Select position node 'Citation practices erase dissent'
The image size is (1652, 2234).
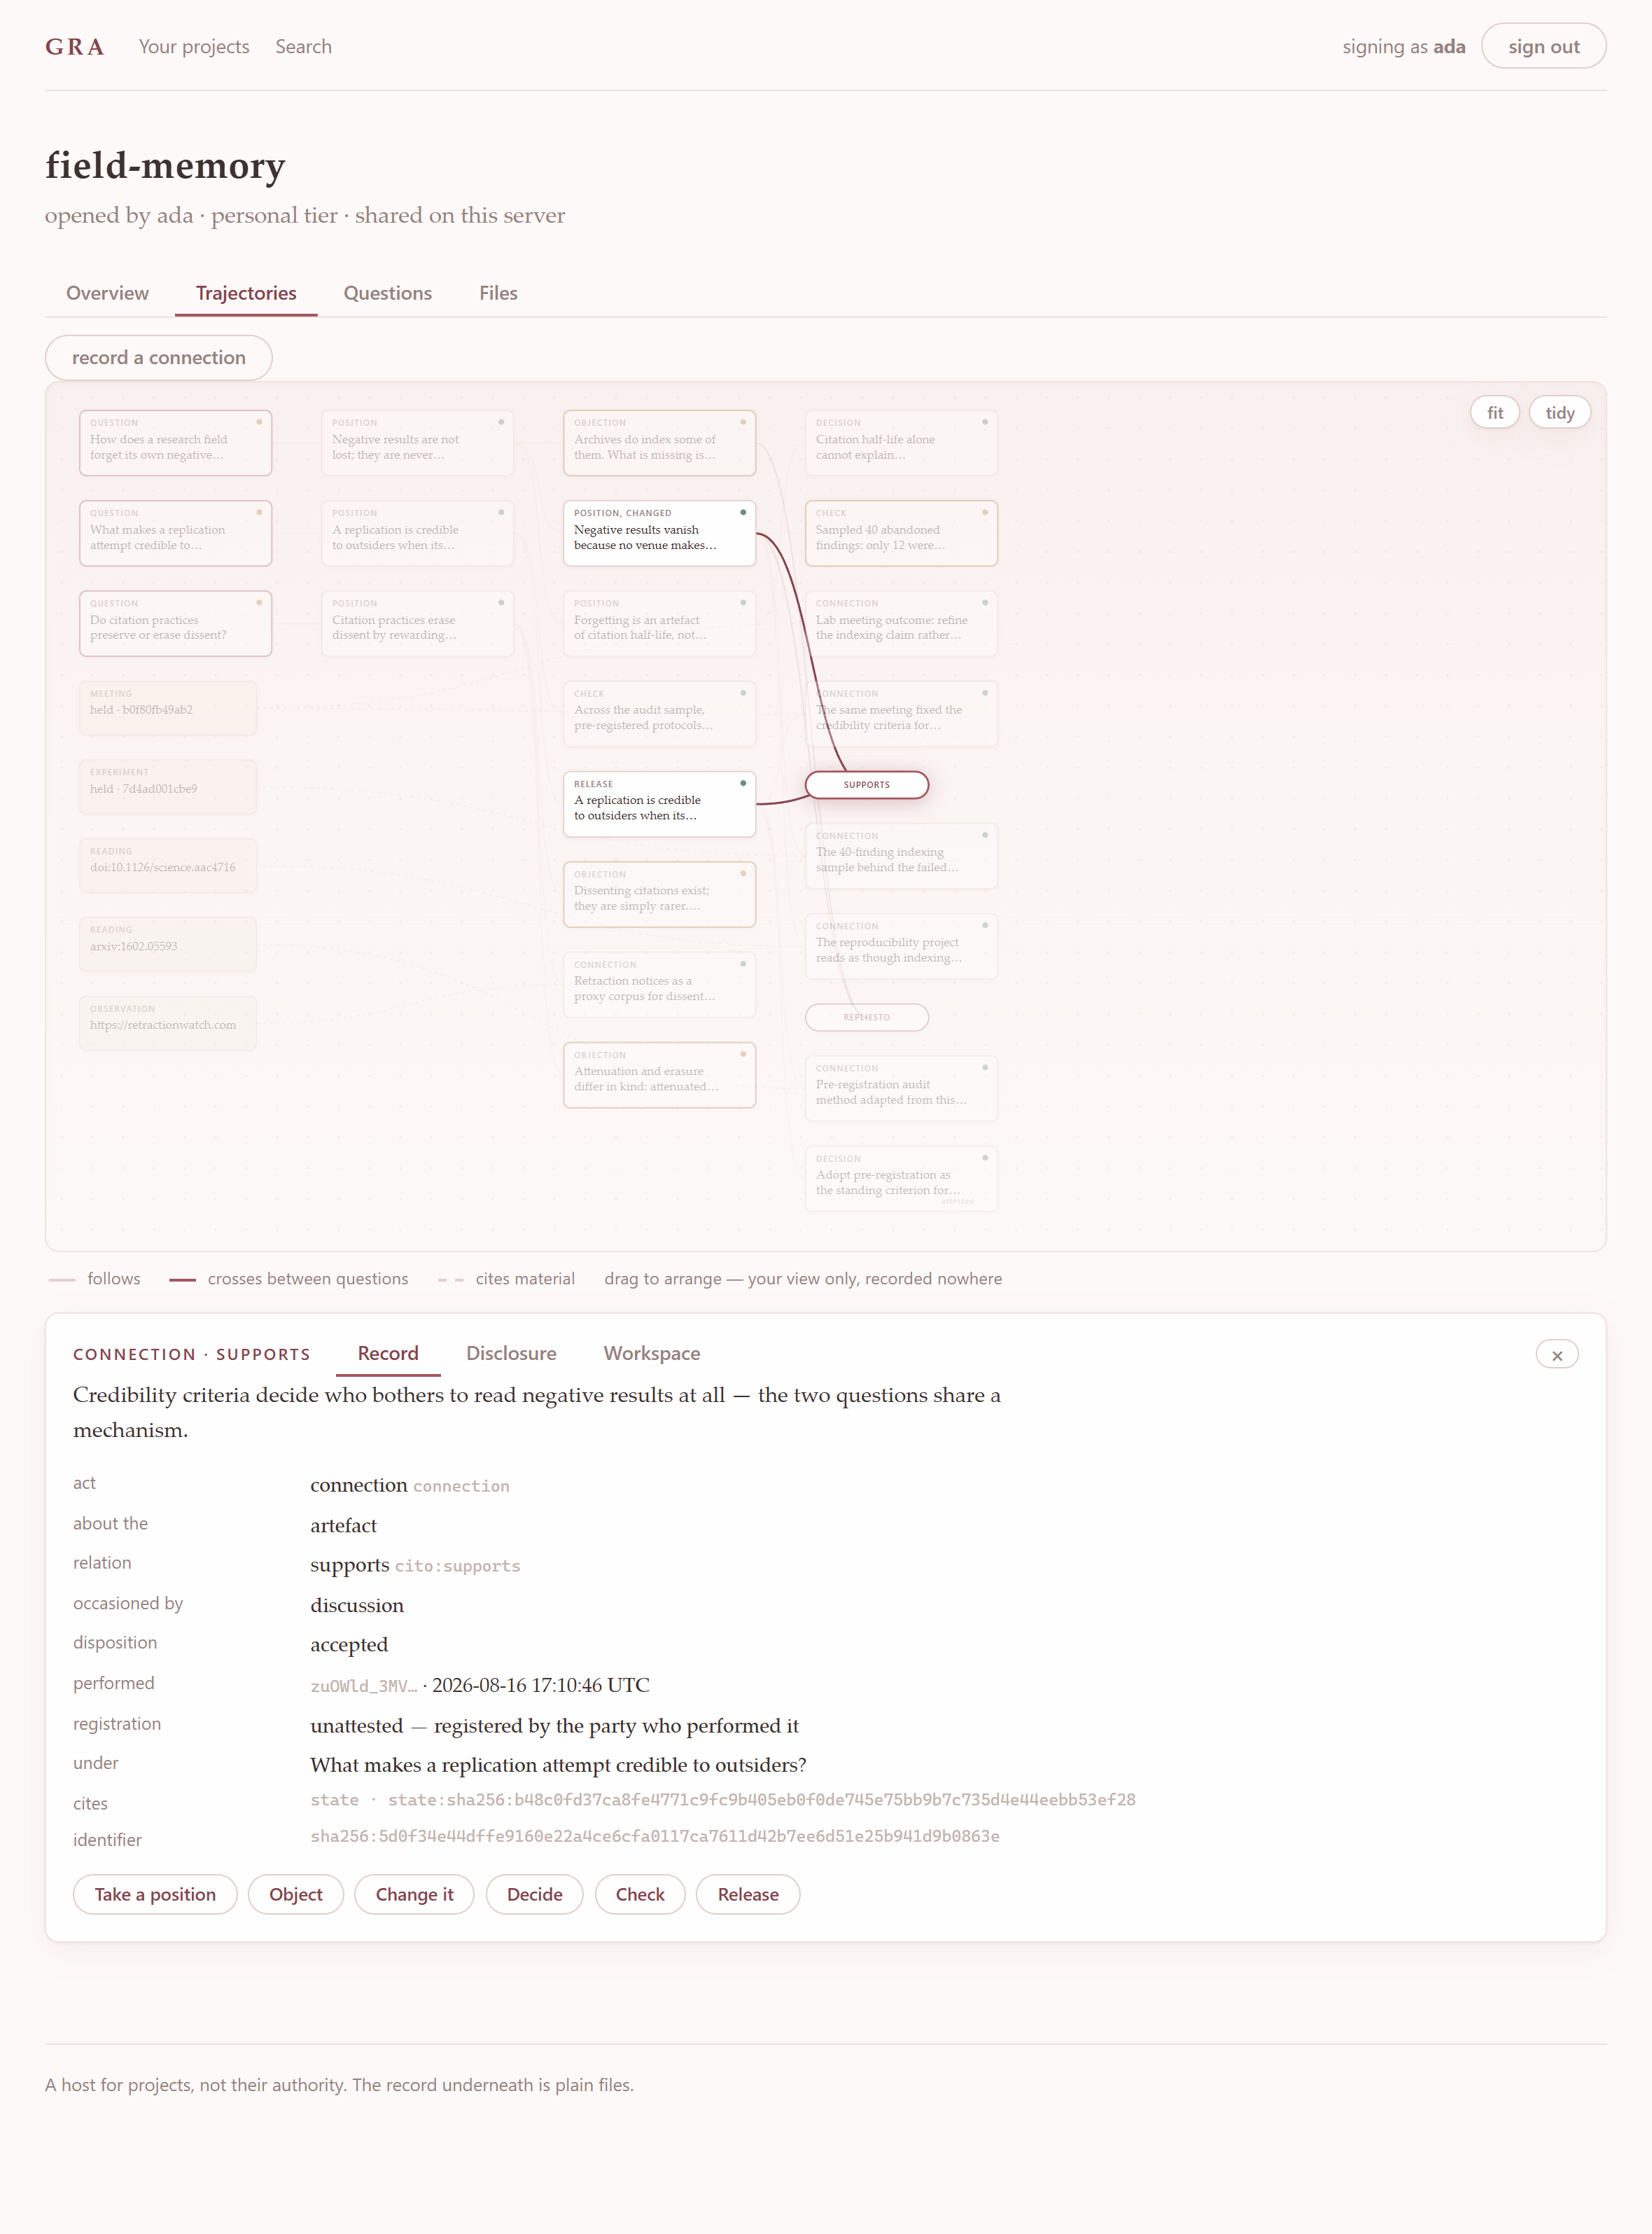click(417, 624)
